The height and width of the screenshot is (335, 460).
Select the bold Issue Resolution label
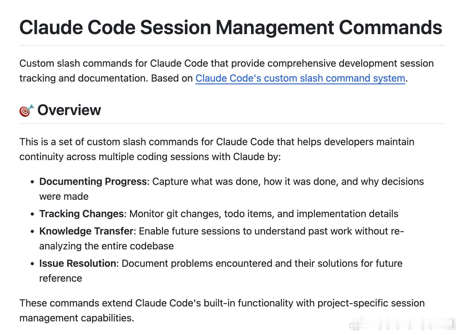(78, 263)
